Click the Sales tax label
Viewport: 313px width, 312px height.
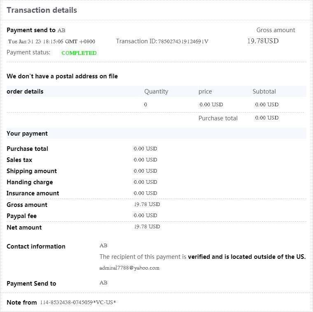19,160
